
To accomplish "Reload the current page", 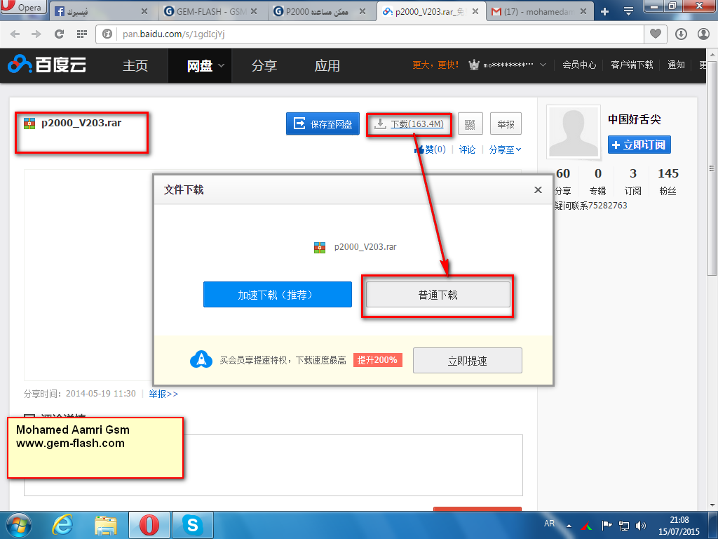I will tap(59, 34).
